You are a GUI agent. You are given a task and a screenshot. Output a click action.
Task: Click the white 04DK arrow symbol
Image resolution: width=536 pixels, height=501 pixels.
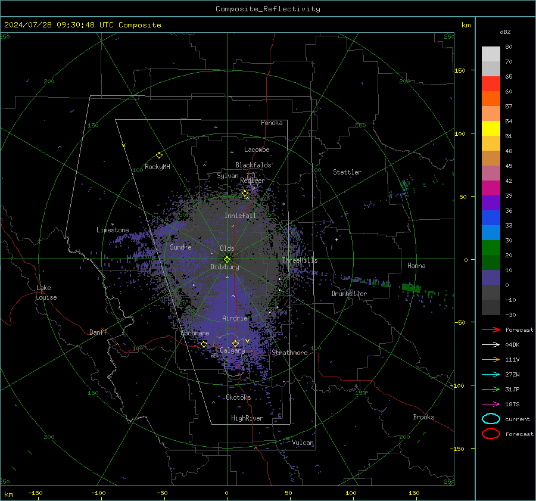[491, 345]
